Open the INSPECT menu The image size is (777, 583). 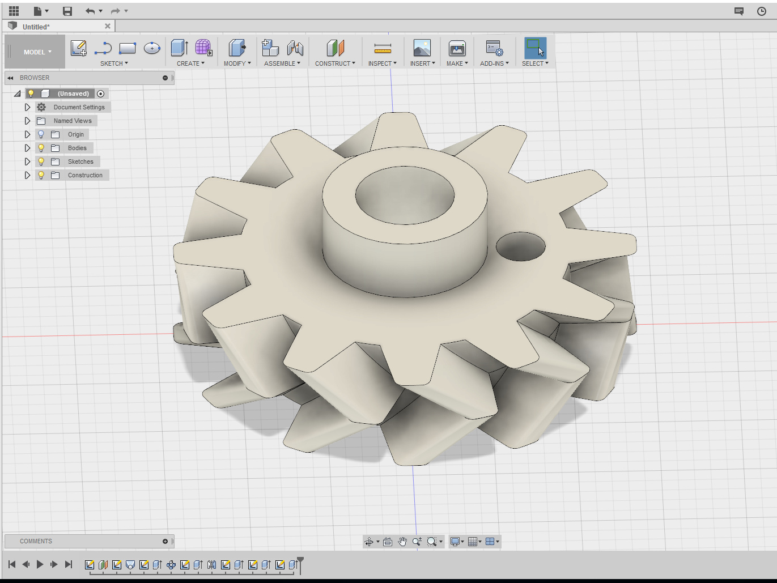point(383,63)
